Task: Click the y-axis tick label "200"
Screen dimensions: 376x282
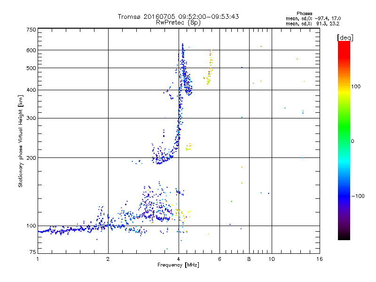Action: 31,158
